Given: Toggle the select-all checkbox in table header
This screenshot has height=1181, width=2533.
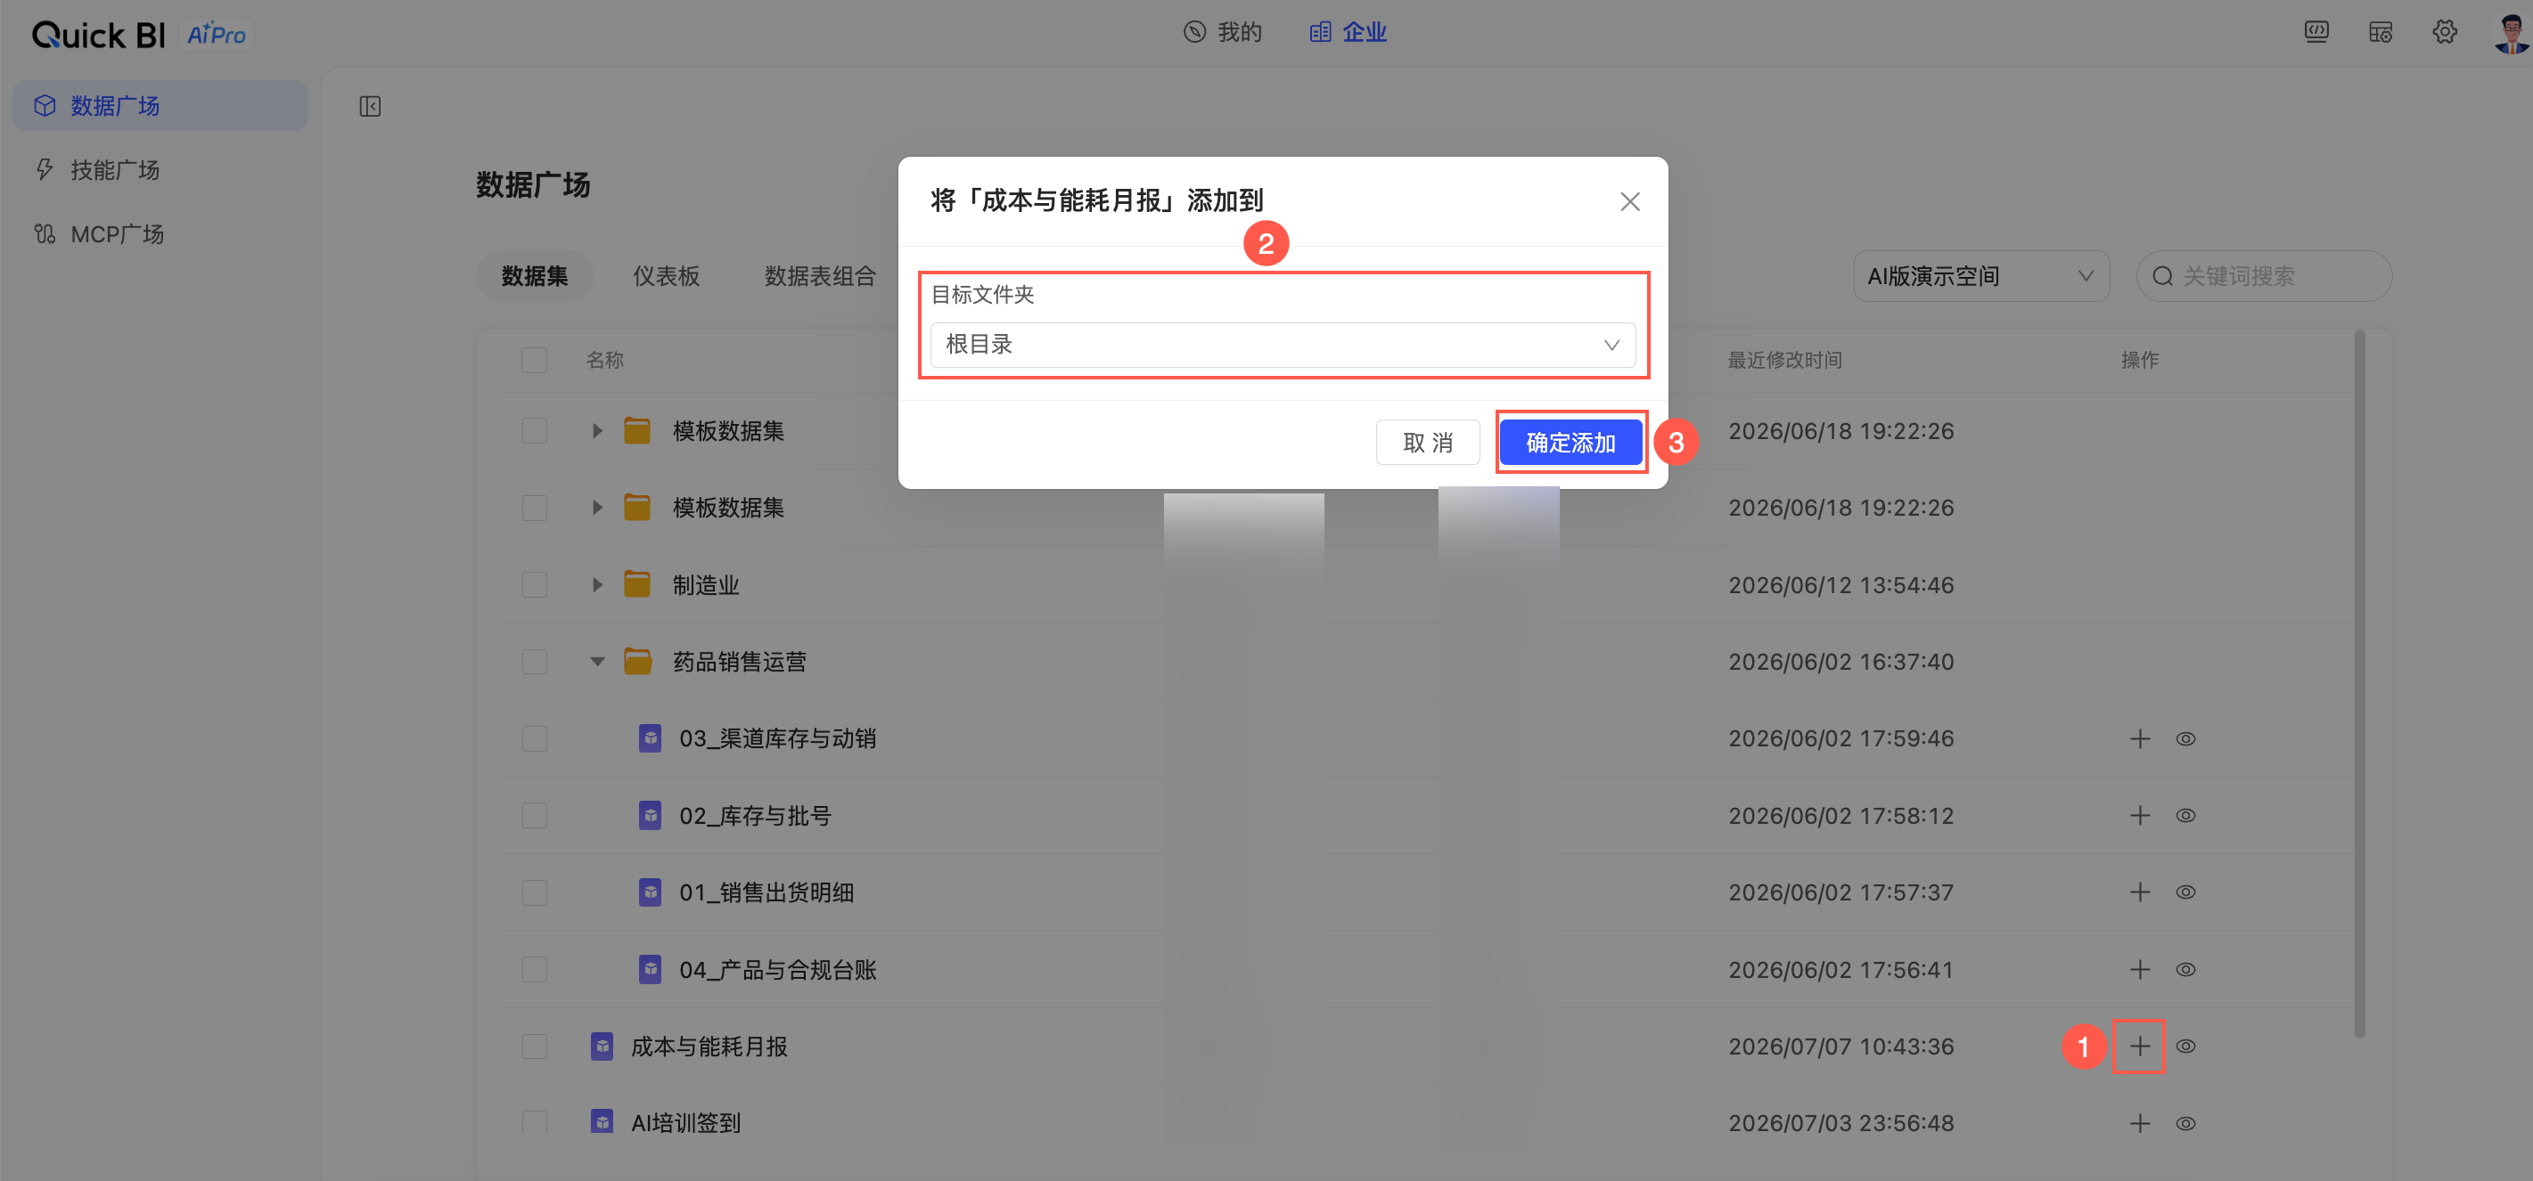Looking at the screenshot, I should point(534,361).
